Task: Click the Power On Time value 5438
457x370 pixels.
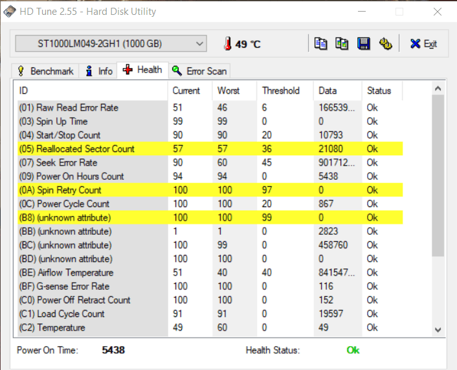Action: [x=113, y=350]
